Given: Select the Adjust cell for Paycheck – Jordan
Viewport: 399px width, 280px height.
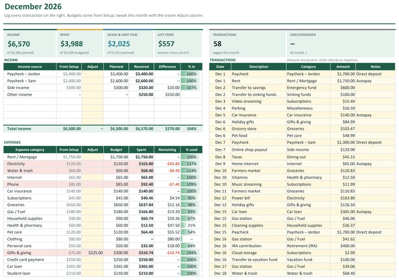Looking at the screenshot, I should pyautogui.click(x=92, y=74).
